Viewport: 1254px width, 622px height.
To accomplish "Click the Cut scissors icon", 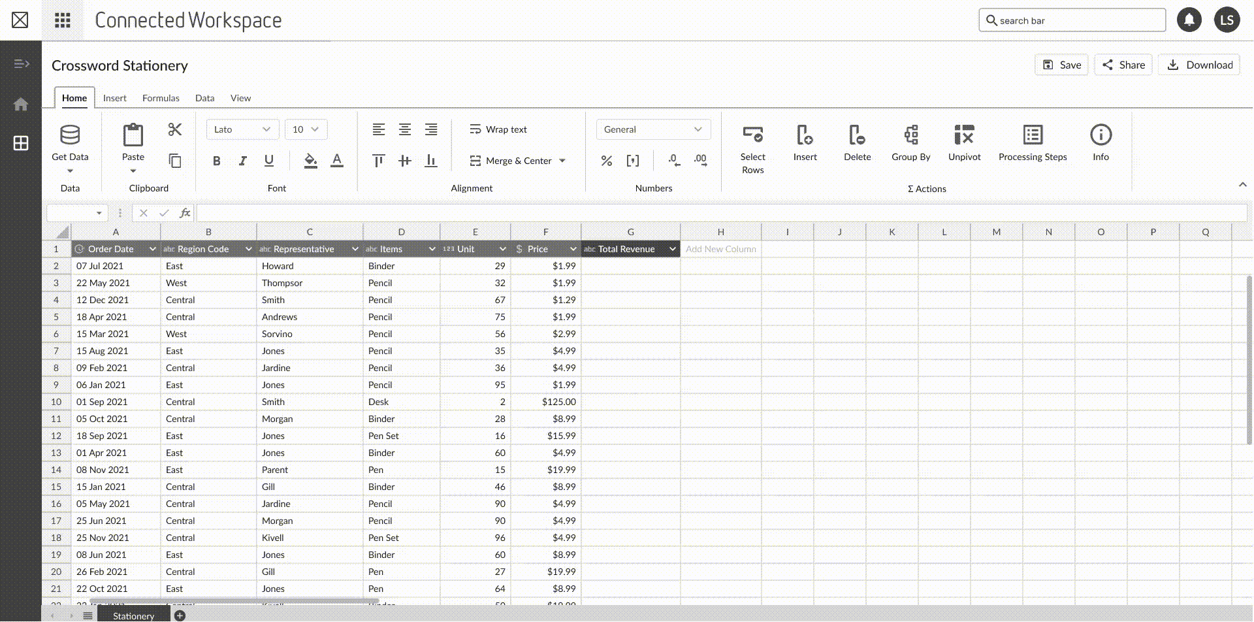I will click(174, 129).
